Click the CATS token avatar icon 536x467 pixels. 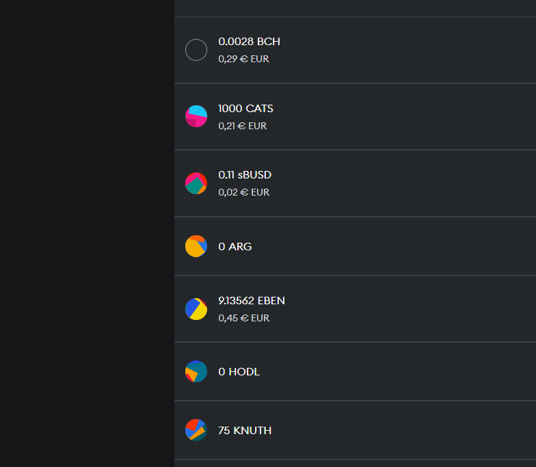point(196,116)
